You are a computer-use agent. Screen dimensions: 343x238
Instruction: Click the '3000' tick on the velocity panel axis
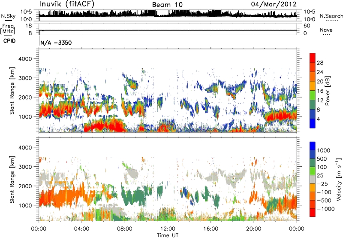(x=25, y=167)
